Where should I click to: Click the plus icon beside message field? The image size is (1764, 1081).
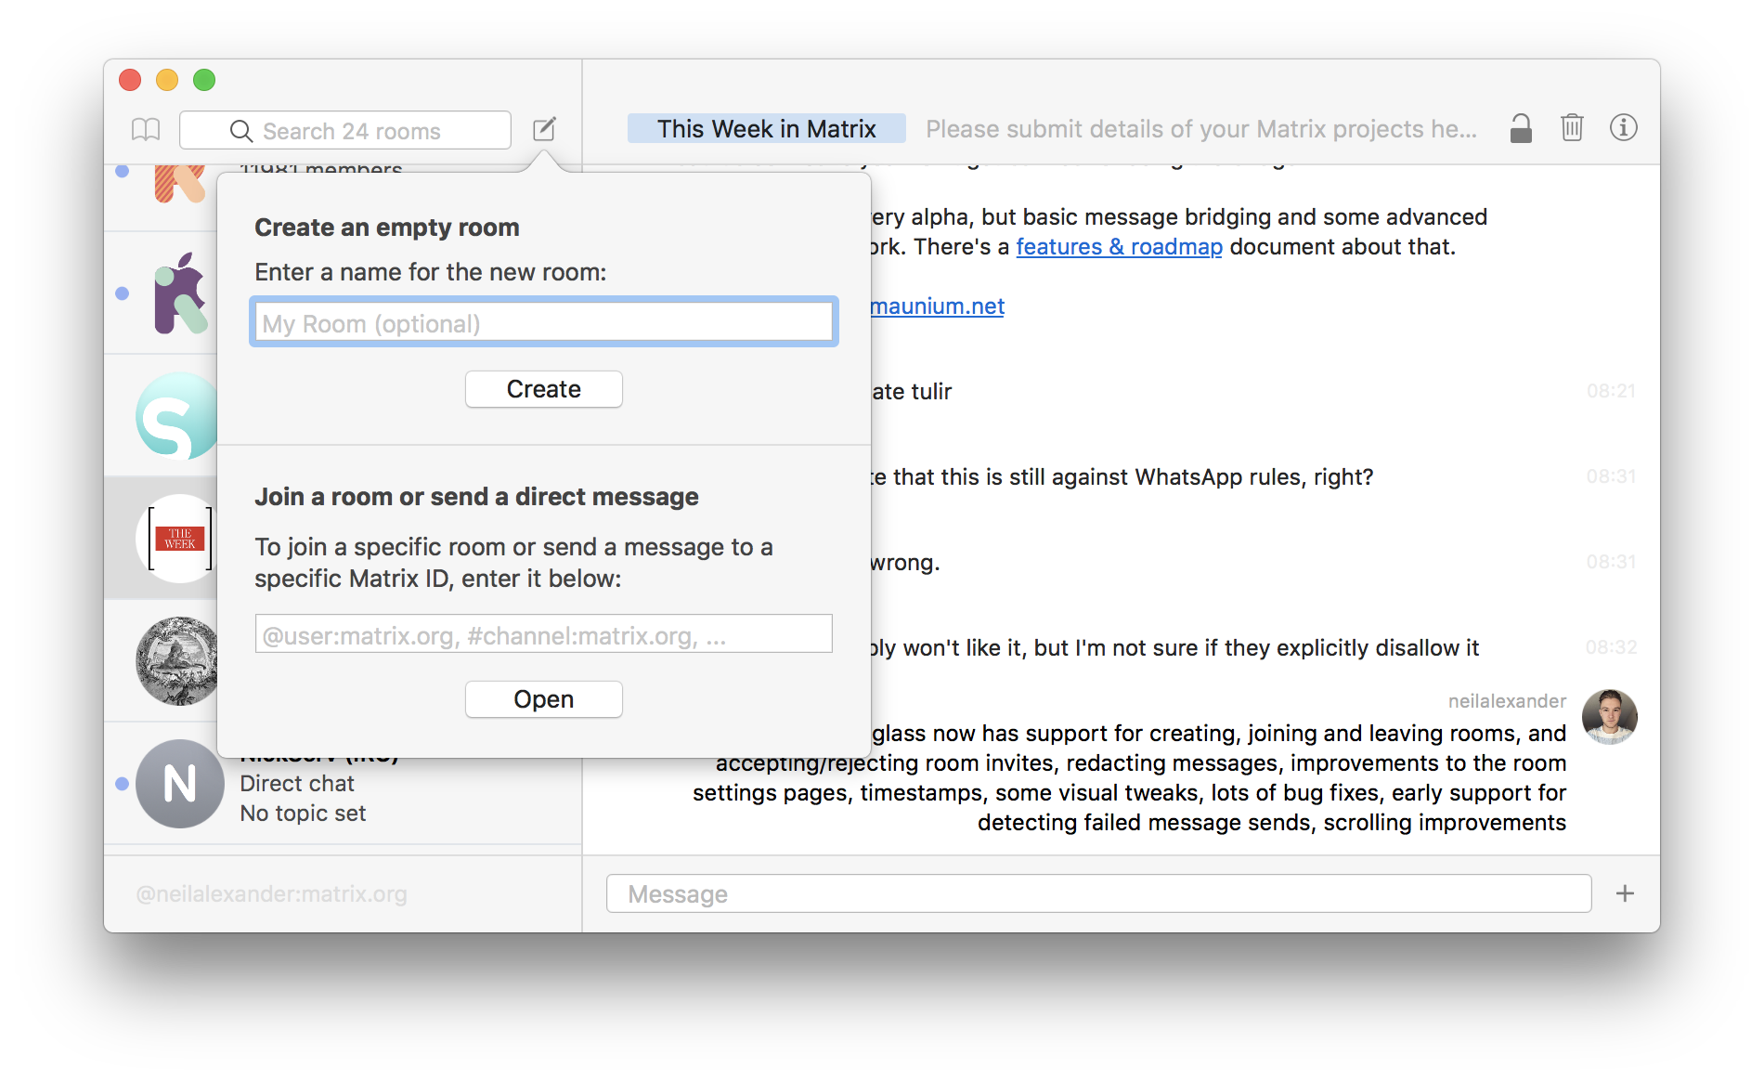click(x=1624, y=893)
